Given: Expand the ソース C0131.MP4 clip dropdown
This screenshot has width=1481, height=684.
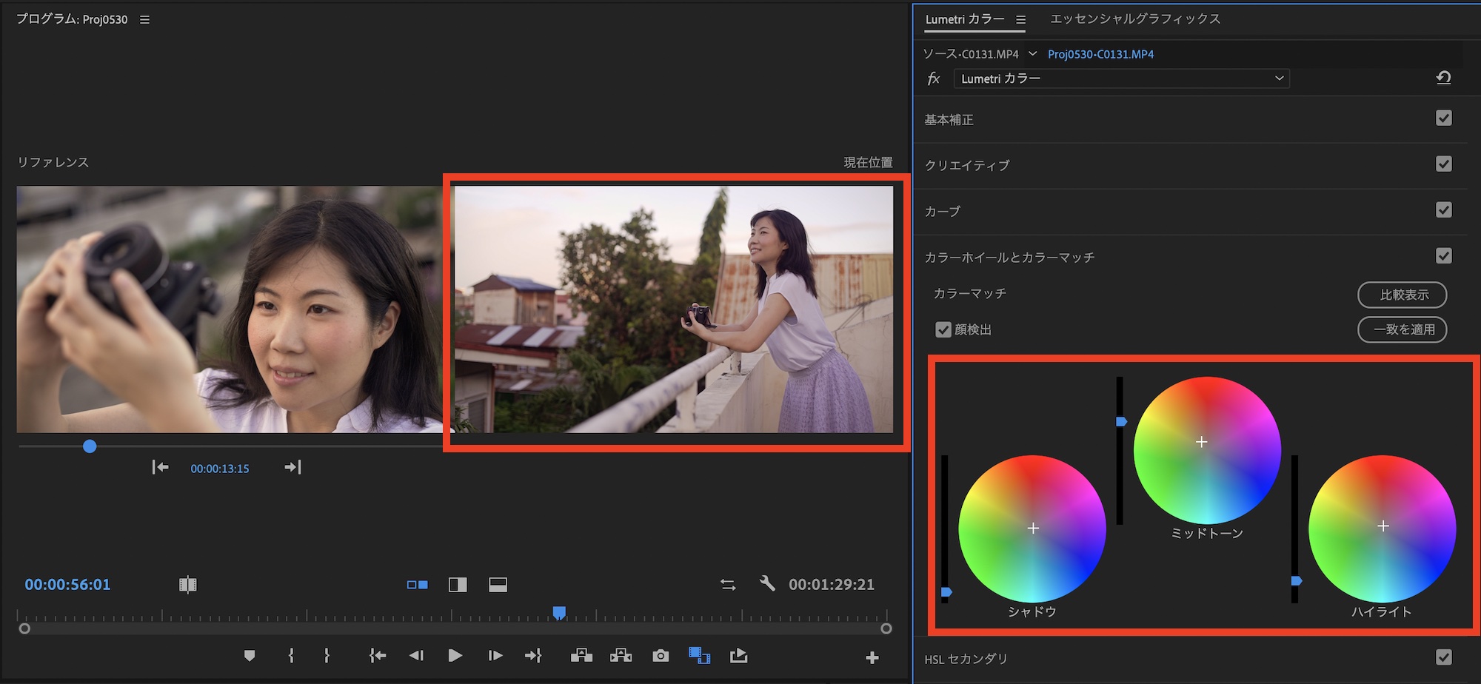Looking at the screenshot, I should pyautogui.click(x=1032, y=54).
